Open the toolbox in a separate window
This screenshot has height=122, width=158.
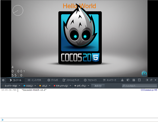151,80
